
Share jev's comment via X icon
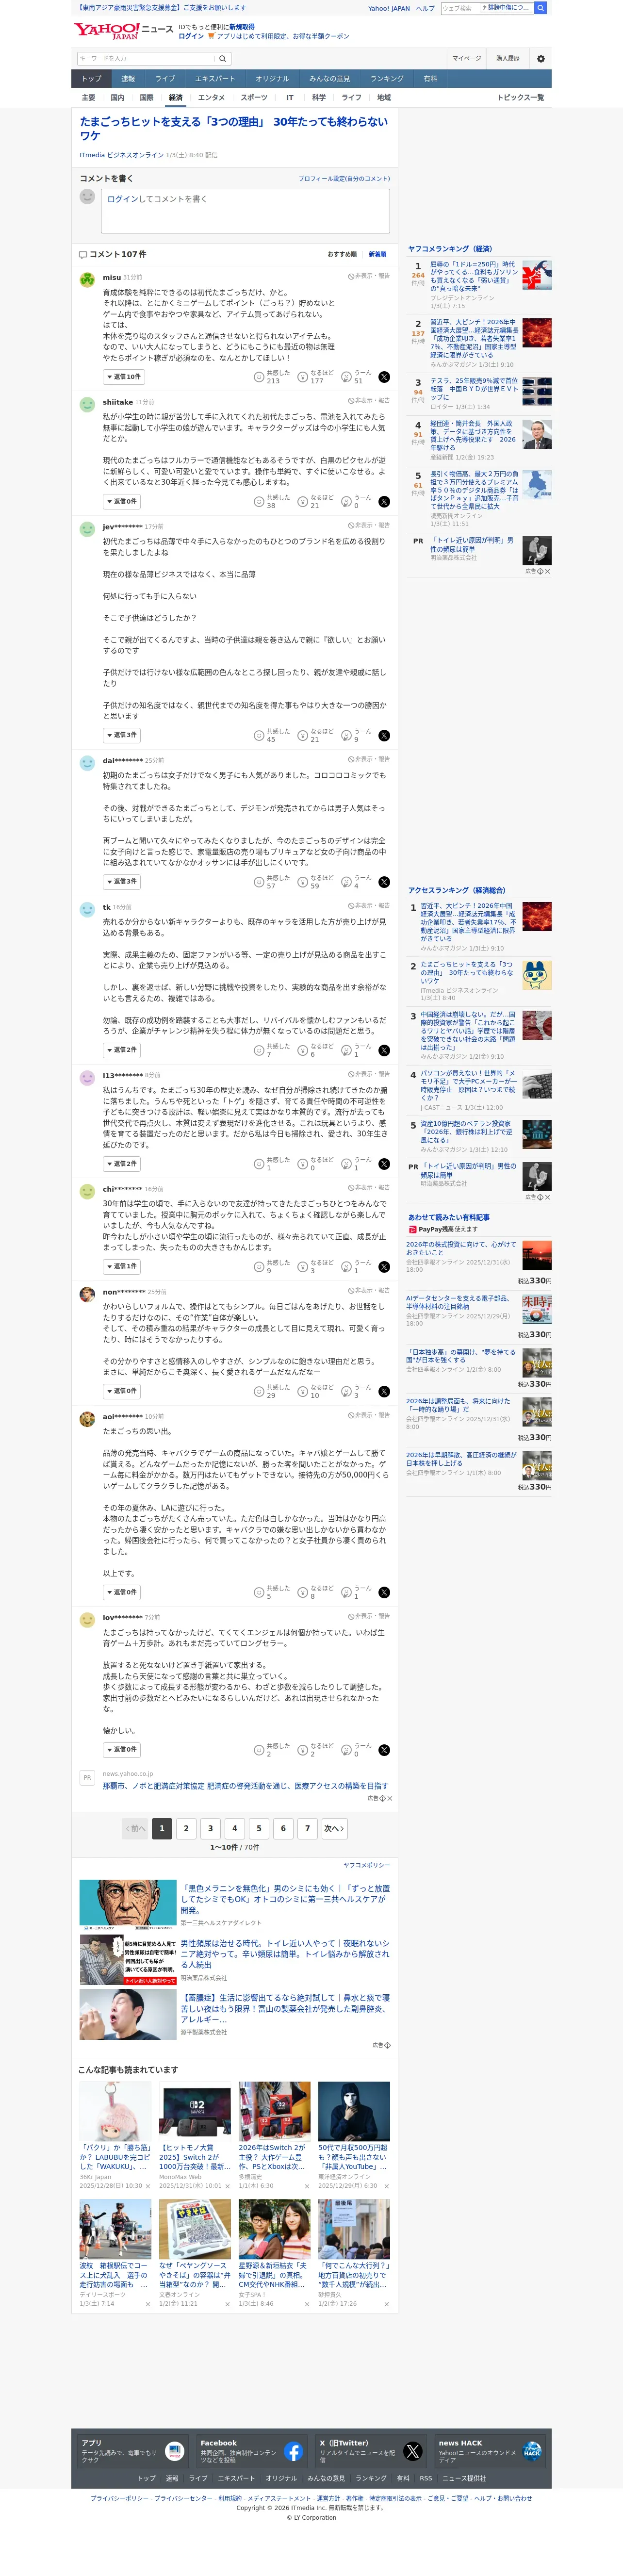click(384, 735)
